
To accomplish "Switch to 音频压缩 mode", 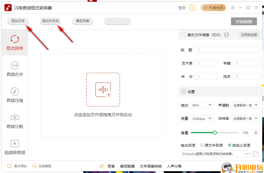I will pos(15,95).
